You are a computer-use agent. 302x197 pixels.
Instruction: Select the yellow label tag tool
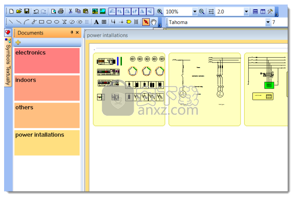pos(129,22)
